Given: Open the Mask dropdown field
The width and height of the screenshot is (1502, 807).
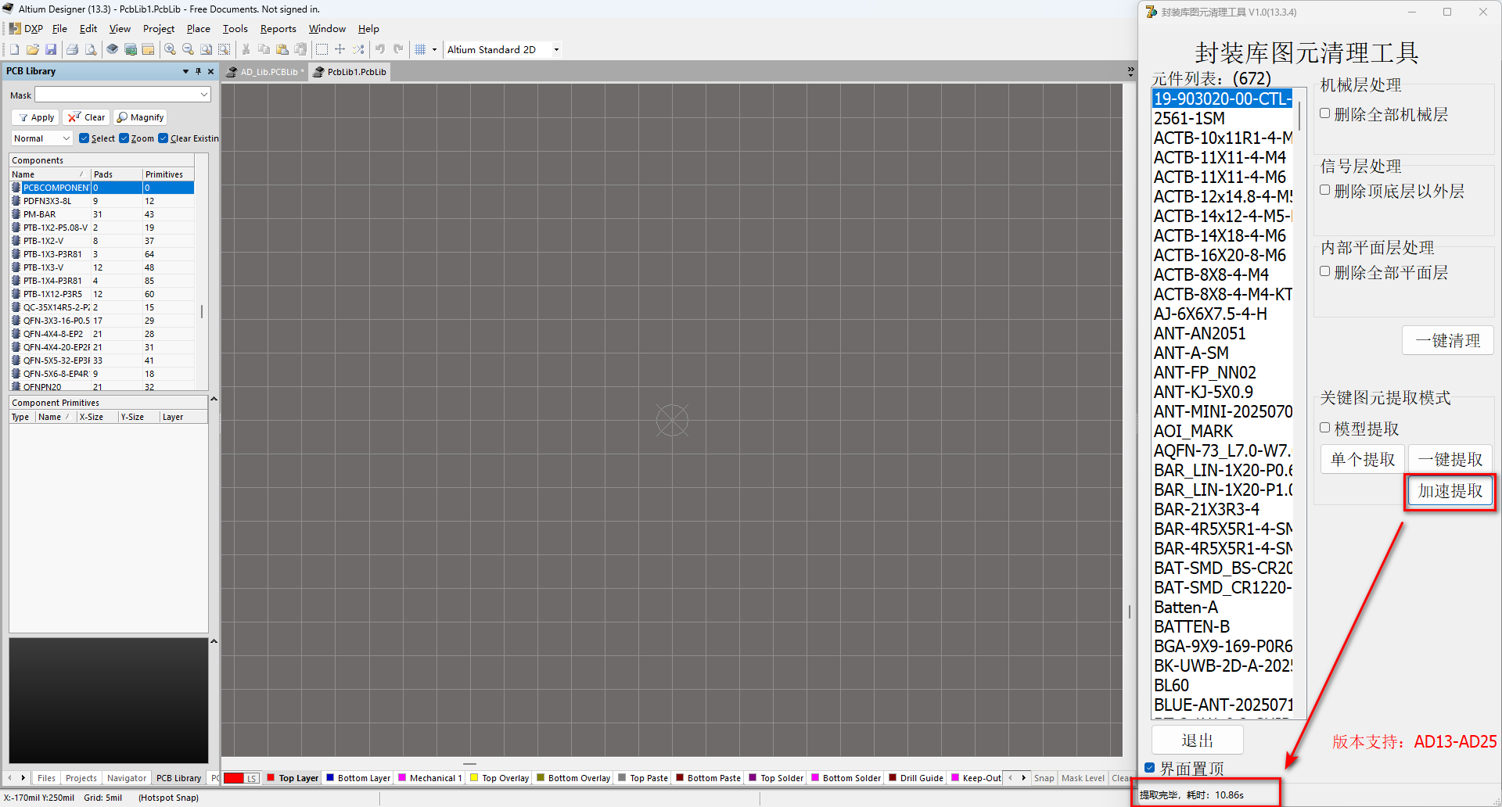Looking at the screenshot, I should (123, 95).
